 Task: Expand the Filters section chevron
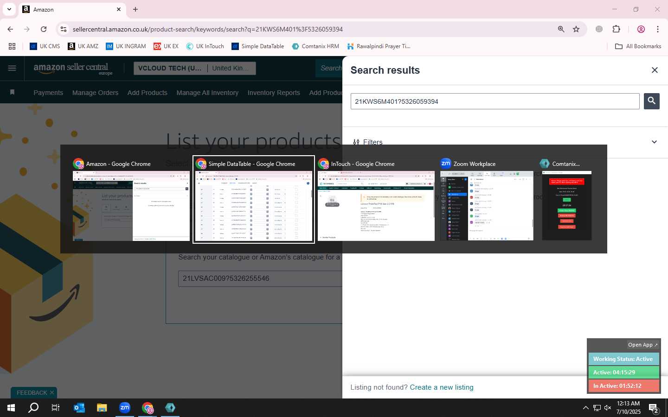pos(654,142)
